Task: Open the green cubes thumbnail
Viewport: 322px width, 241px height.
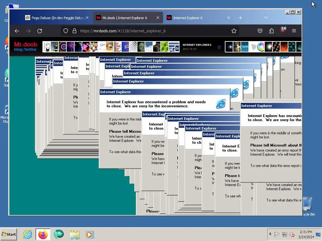Action: (x=164, y=47)
